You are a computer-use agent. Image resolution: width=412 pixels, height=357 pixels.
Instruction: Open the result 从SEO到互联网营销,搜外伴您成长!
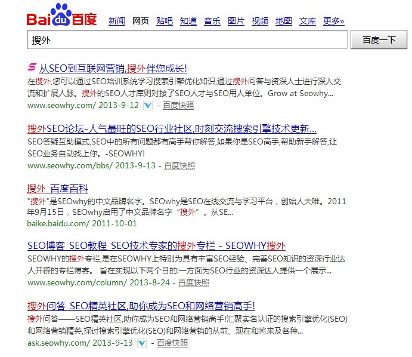click(113, 69)
